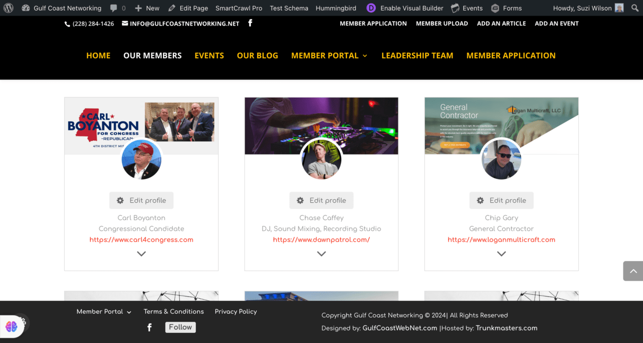Click the Carl Boyanton name text
Screen dimensions: 643x343
click(142, 218)
